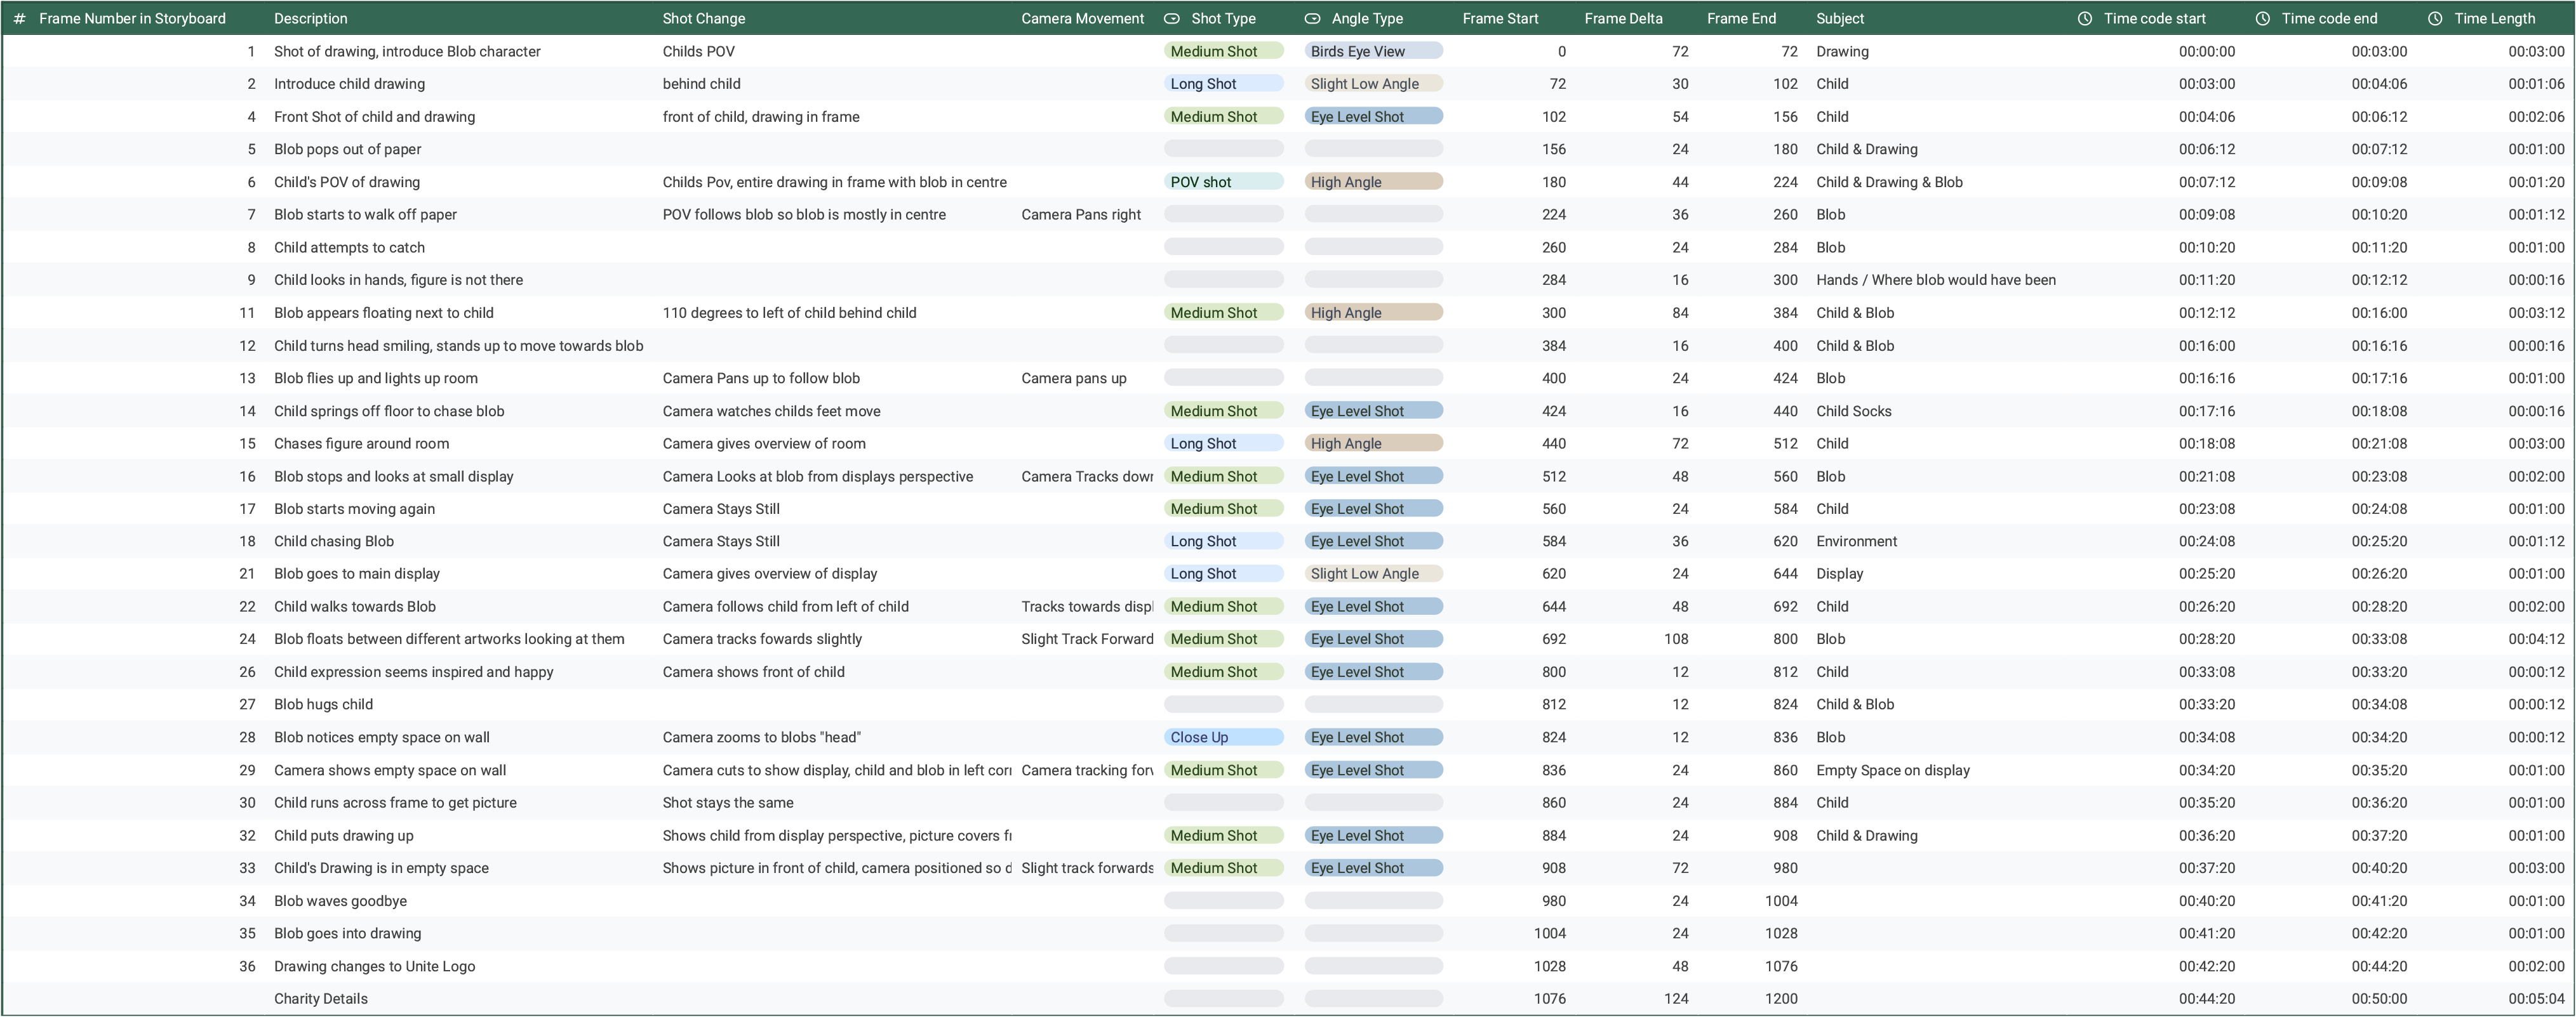The width and height of the screenshot is (2576, 1017).
Task: Click the number-type hash icon in the header
Action: pyautogui.click(x=19, y=18)
